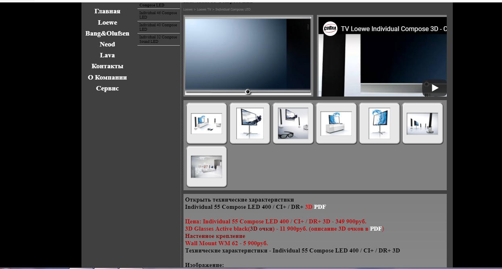Open the video title TV Loewe Individual Compose 3D

tap(394, 29)
